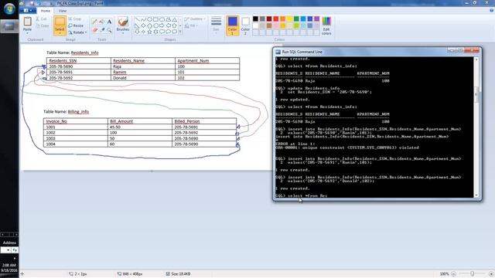This screenshot has height=278, width=495.
Task: Select the Magnifier tool
Action: [x=109, y=30]
